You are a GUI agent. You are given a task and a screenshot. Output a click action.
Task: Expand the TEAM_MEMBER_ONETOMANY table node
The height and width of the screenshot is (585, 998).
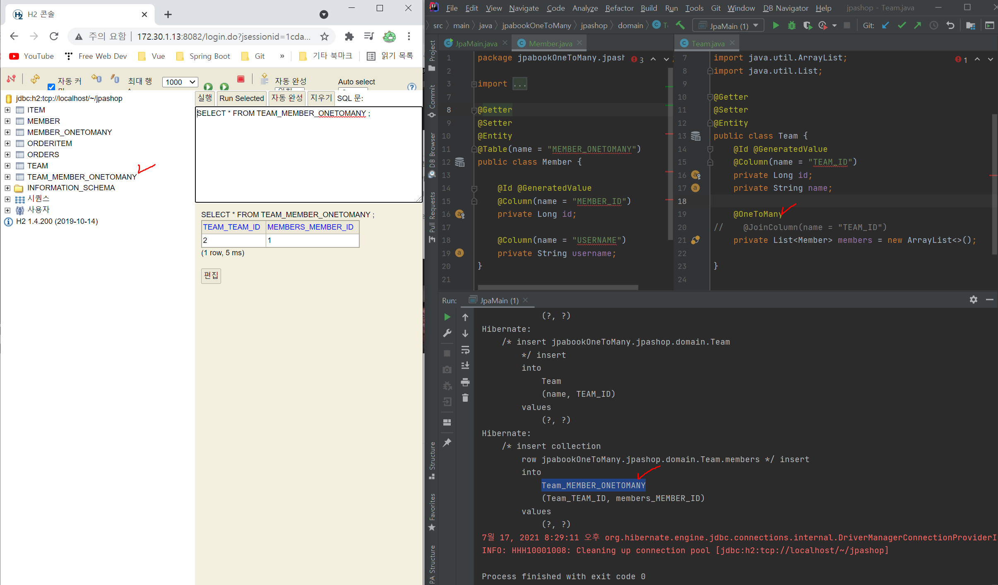point(7,177)
